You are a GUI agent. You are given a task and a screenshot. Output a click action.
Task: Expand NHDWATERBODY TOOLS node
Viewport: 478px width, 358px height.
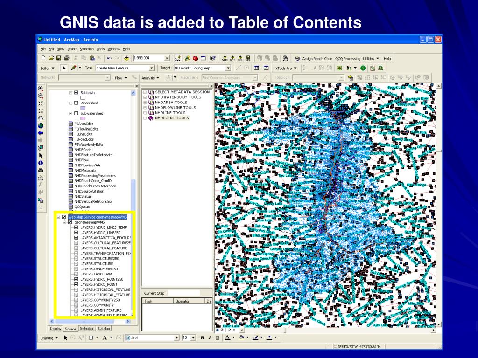pyautogui.click(x=145, y=97)
